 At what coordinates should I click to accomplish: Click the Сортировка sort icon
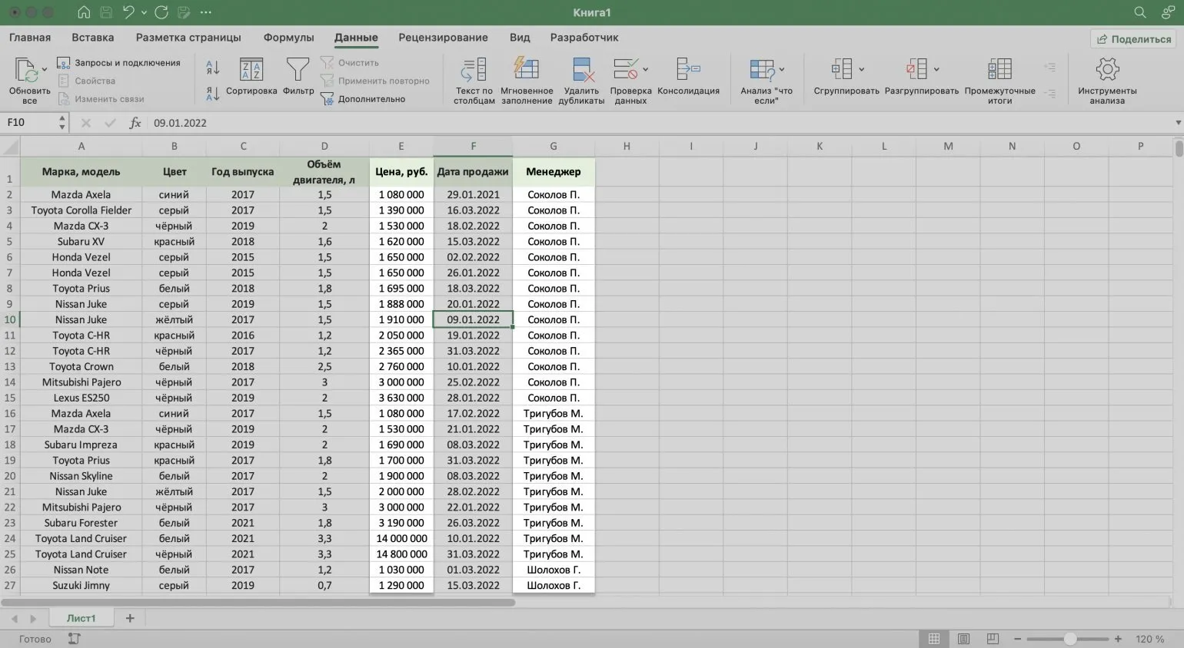pyautogui.click(x=251, y=71)
